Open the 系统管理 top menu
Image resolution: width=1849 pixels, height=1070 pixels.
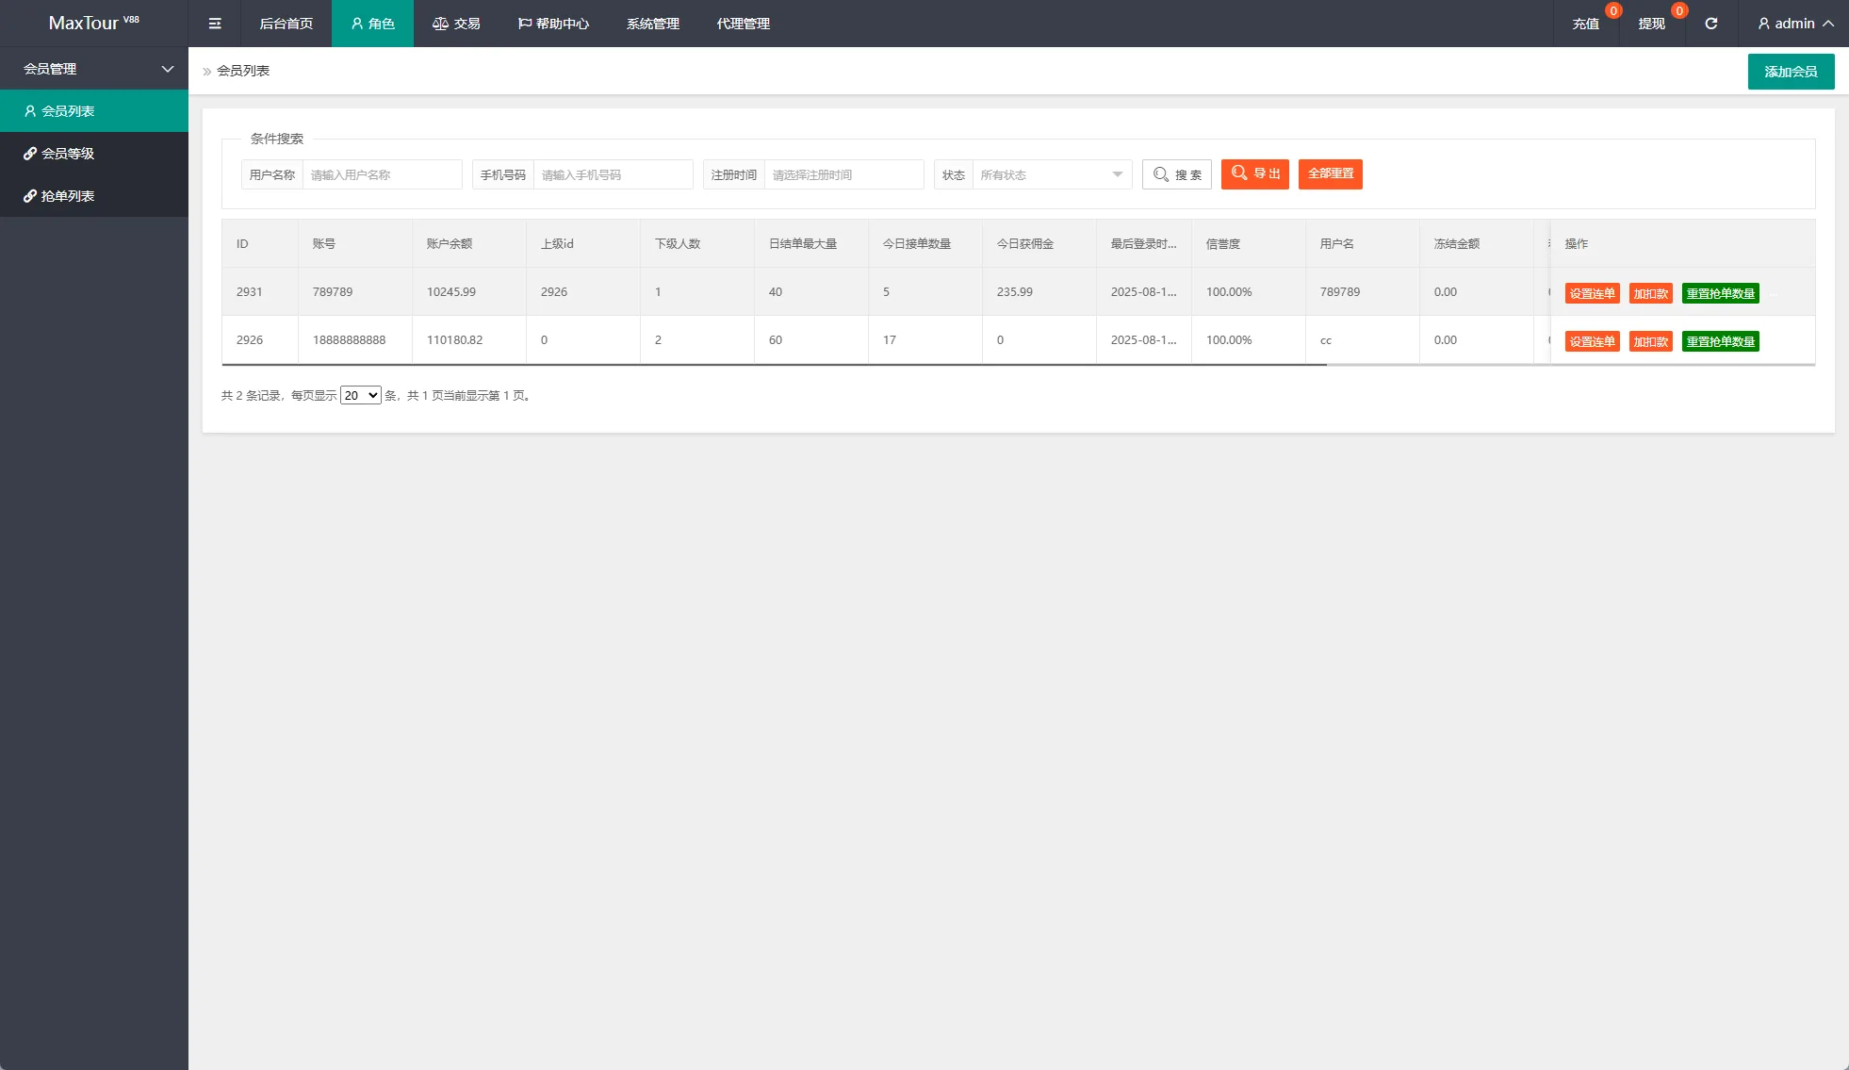coord(652,24)
